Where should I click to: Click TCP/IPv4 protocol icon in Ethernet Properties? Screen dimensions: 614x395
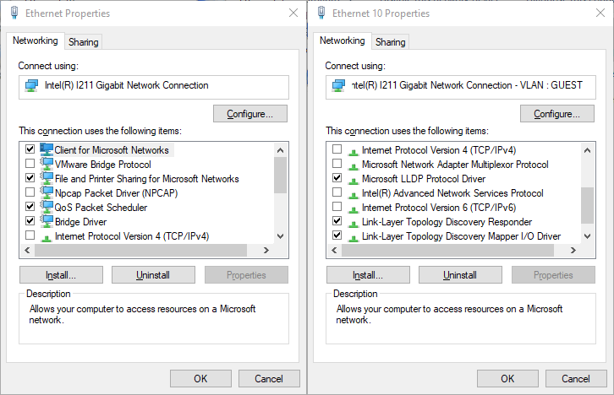47,237
